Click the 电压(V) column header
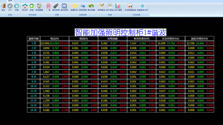 click(x=55, y=39)
